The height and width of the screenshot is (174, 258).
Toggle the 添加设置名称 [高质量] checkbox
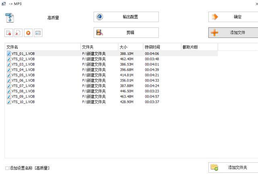point(7,168)
